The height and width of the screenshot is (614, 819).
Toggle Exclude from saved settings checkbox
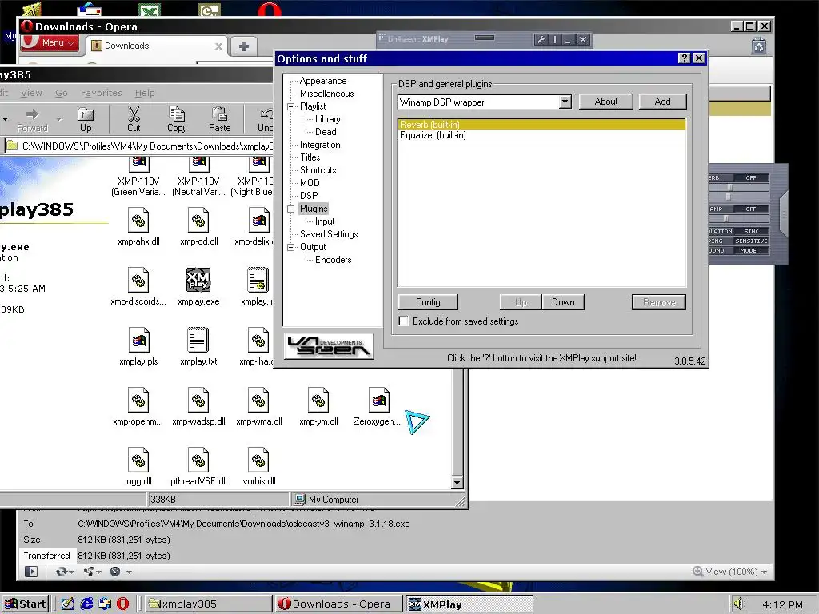click(403, 321)
